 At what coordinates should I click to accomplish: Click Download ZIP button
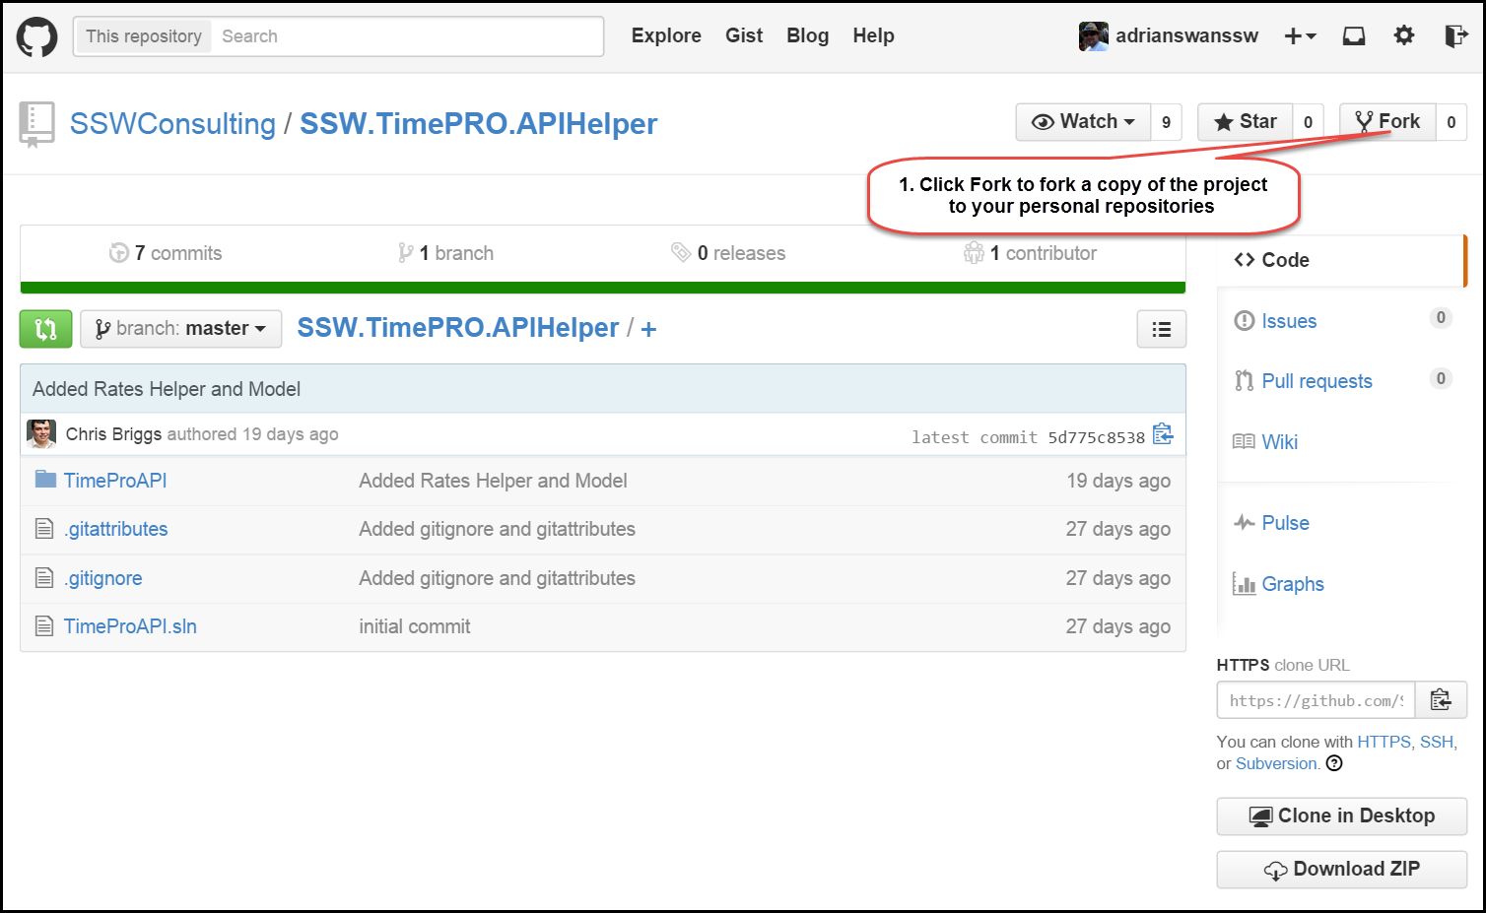pos(1342,870)
